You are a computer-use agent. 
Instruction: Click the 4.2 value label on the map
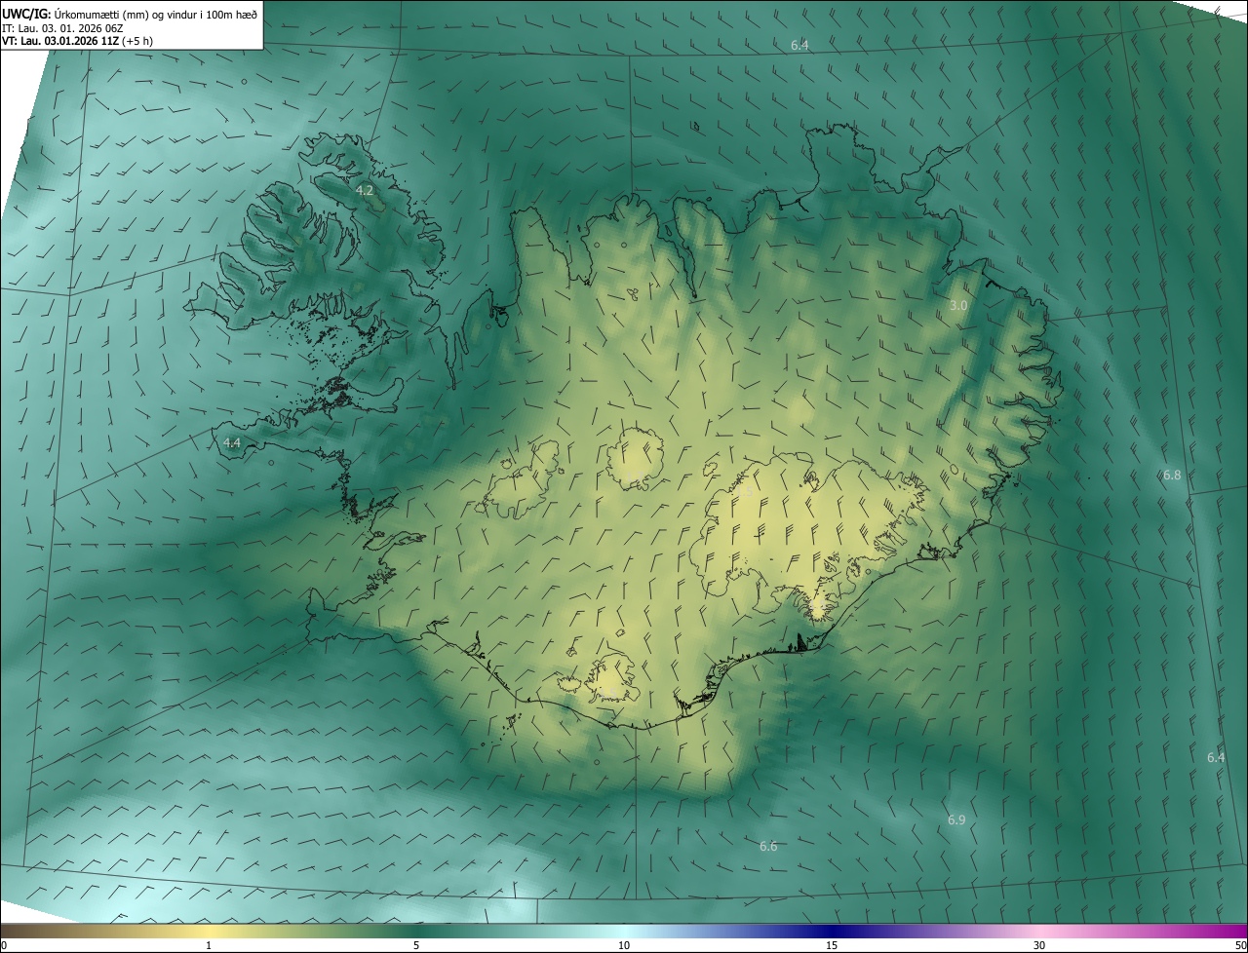[x=365, y=191]
